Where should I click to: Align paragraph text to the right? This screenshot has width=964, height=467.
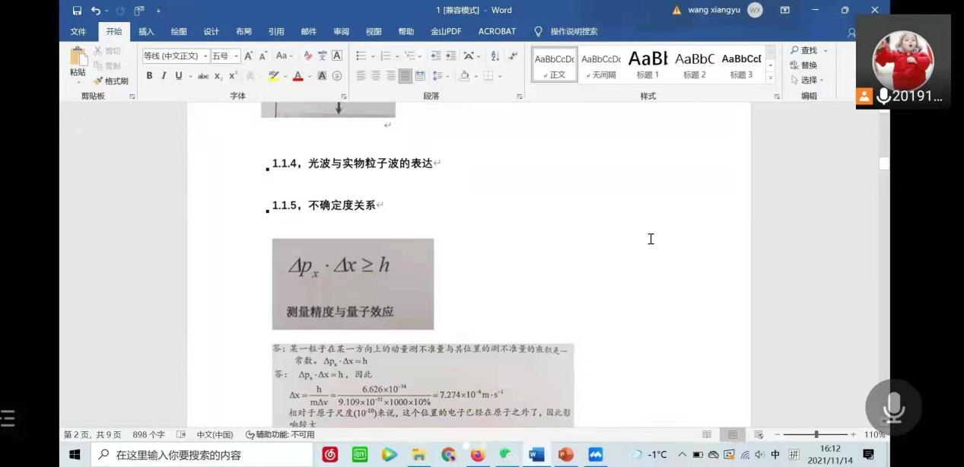390,76
